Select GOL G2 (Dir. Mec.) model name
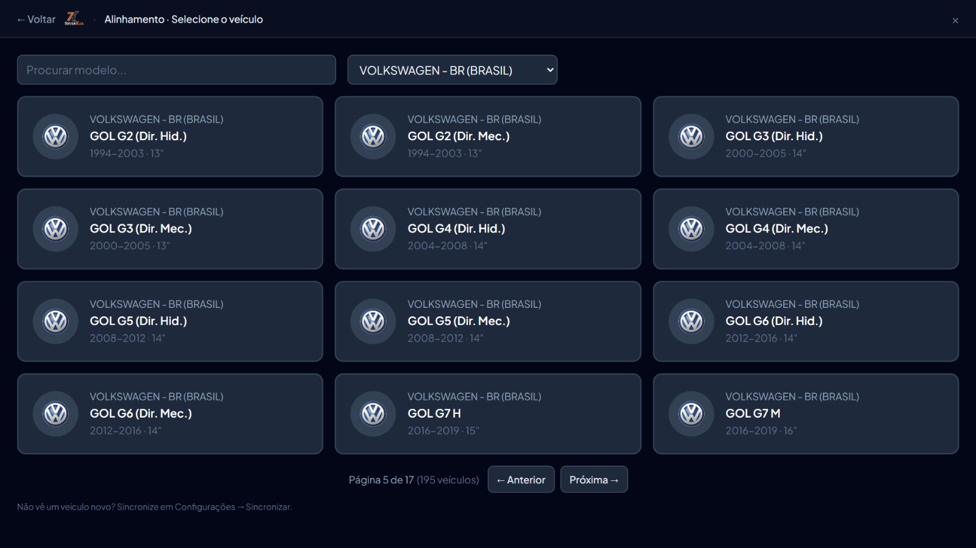The height and width of the screenshot is (548, 976). tap(459, 137)
